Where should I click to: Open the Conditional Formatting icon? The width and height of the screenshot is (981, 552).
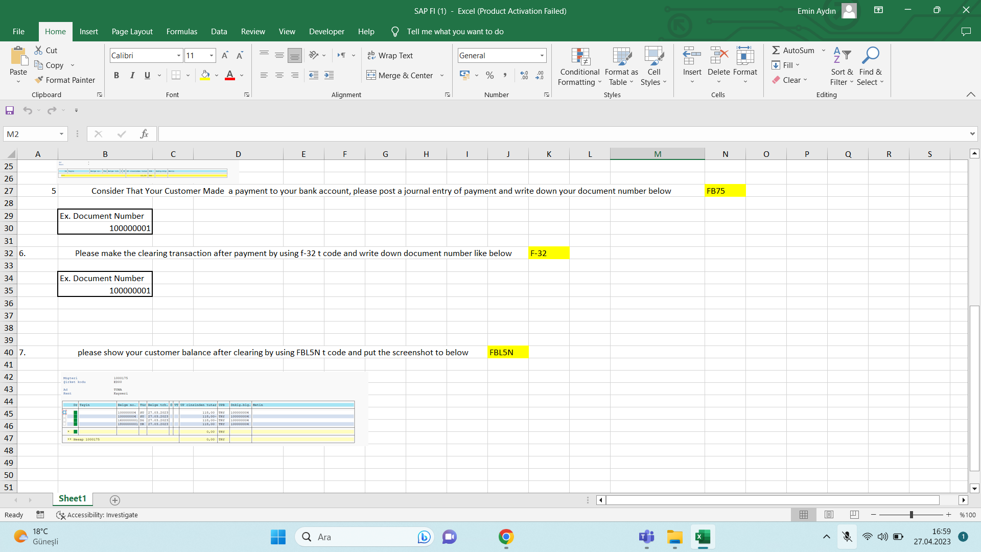point(580,57)
